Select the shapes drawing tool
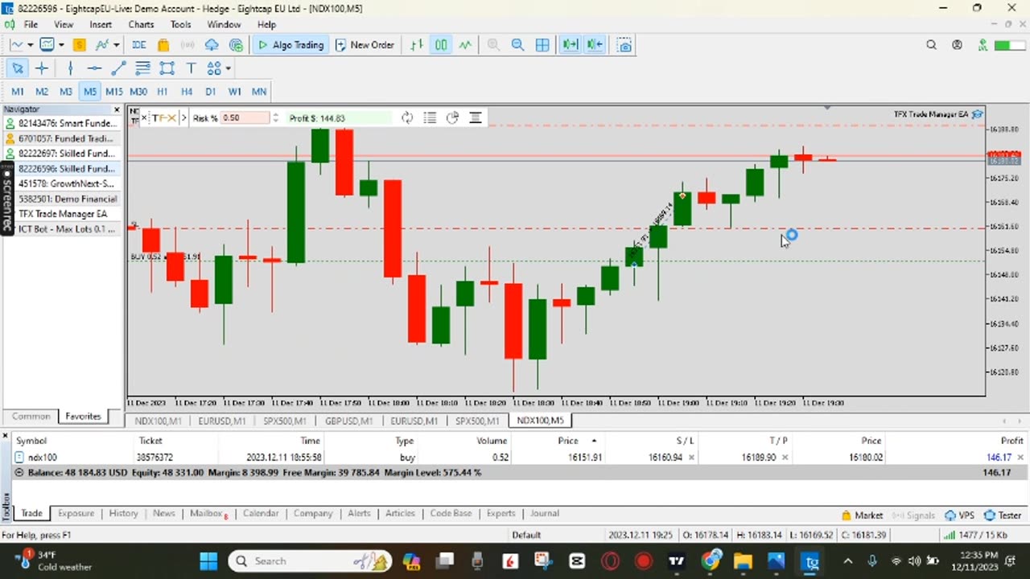This screenshot has height=579, width=1030. [x=167, y=68]
